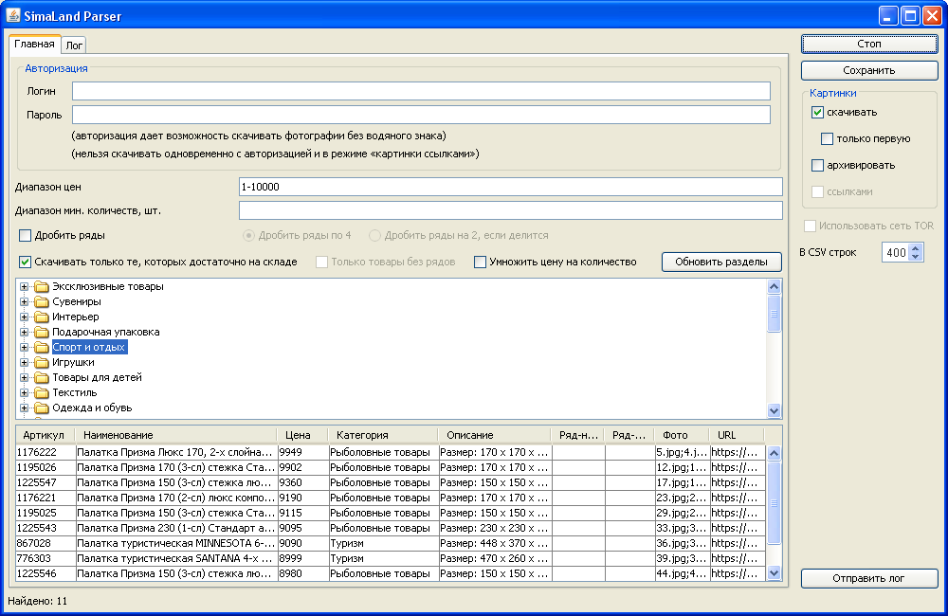Viewport: 948px width, 616px height.
Task: Enable только первую checkbox
Action: coord(827,138)
